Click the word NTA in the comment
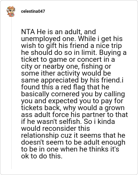 click(x=28, y=32)
